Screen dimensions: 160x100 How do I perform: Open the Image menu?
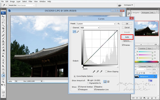click(x=12, y=2)
